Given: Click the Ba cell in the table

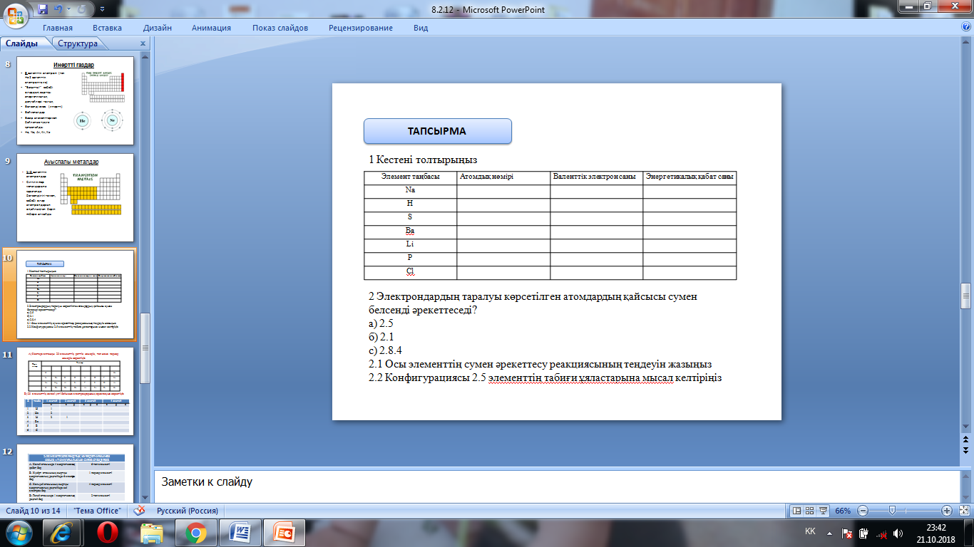Looking at the screenshot, I should [x=410, y=231].
